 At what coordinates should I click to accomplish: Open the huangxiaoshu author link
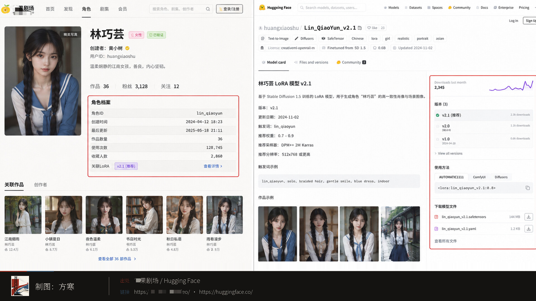(281, 28)
